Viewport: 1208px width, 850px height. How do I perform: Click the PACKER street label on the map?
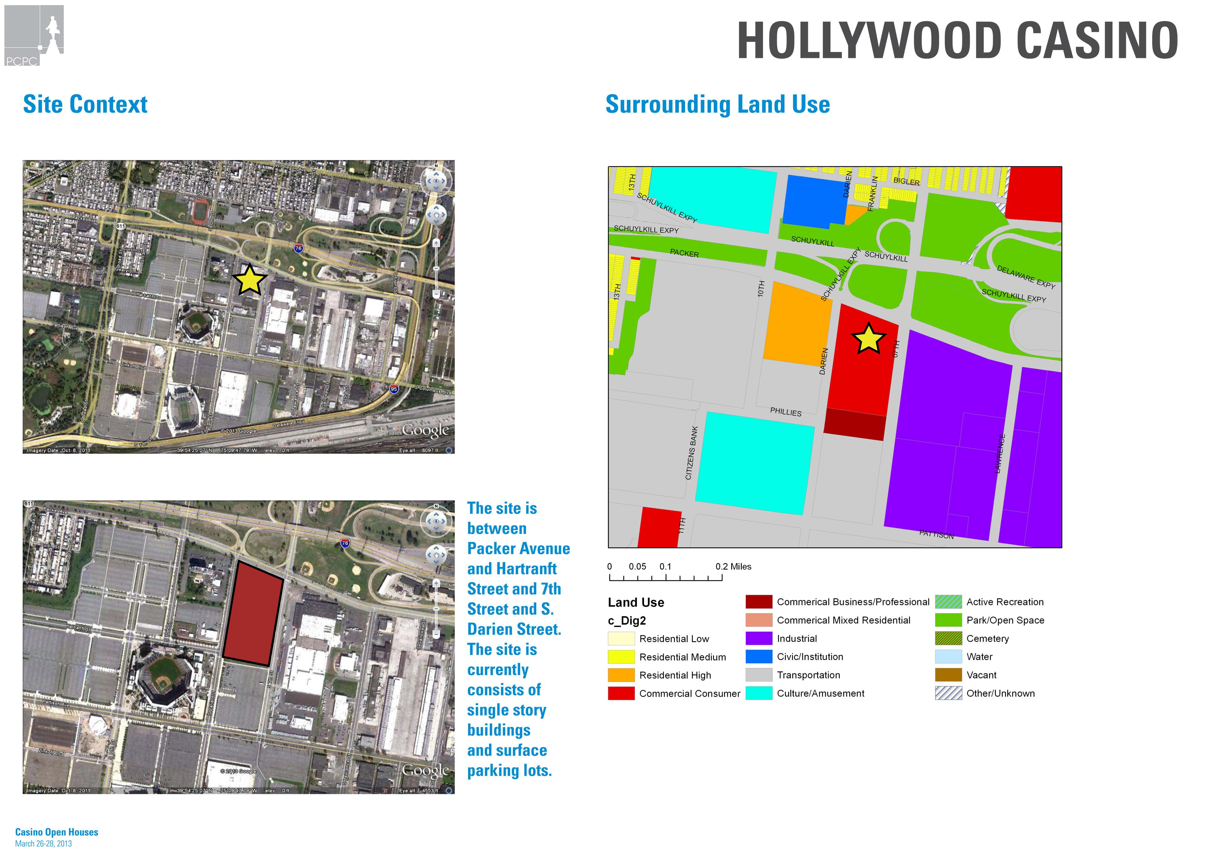684,253
